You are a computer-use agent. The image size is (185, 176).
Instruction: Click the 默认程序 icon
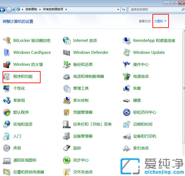(x=7, y=112)
